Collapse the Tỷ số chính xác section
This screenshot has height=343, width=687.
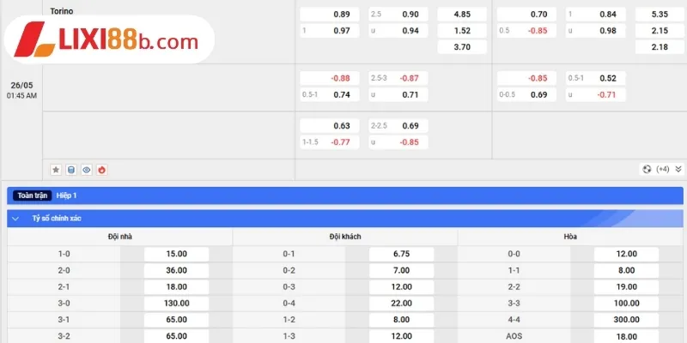pyautogui.click(x=15, y=219)
